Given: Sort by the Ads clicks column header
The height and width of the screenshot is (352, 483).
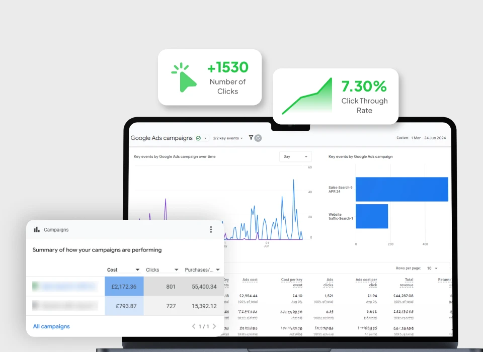Looking at the screenshot, I should pos(328,283).
